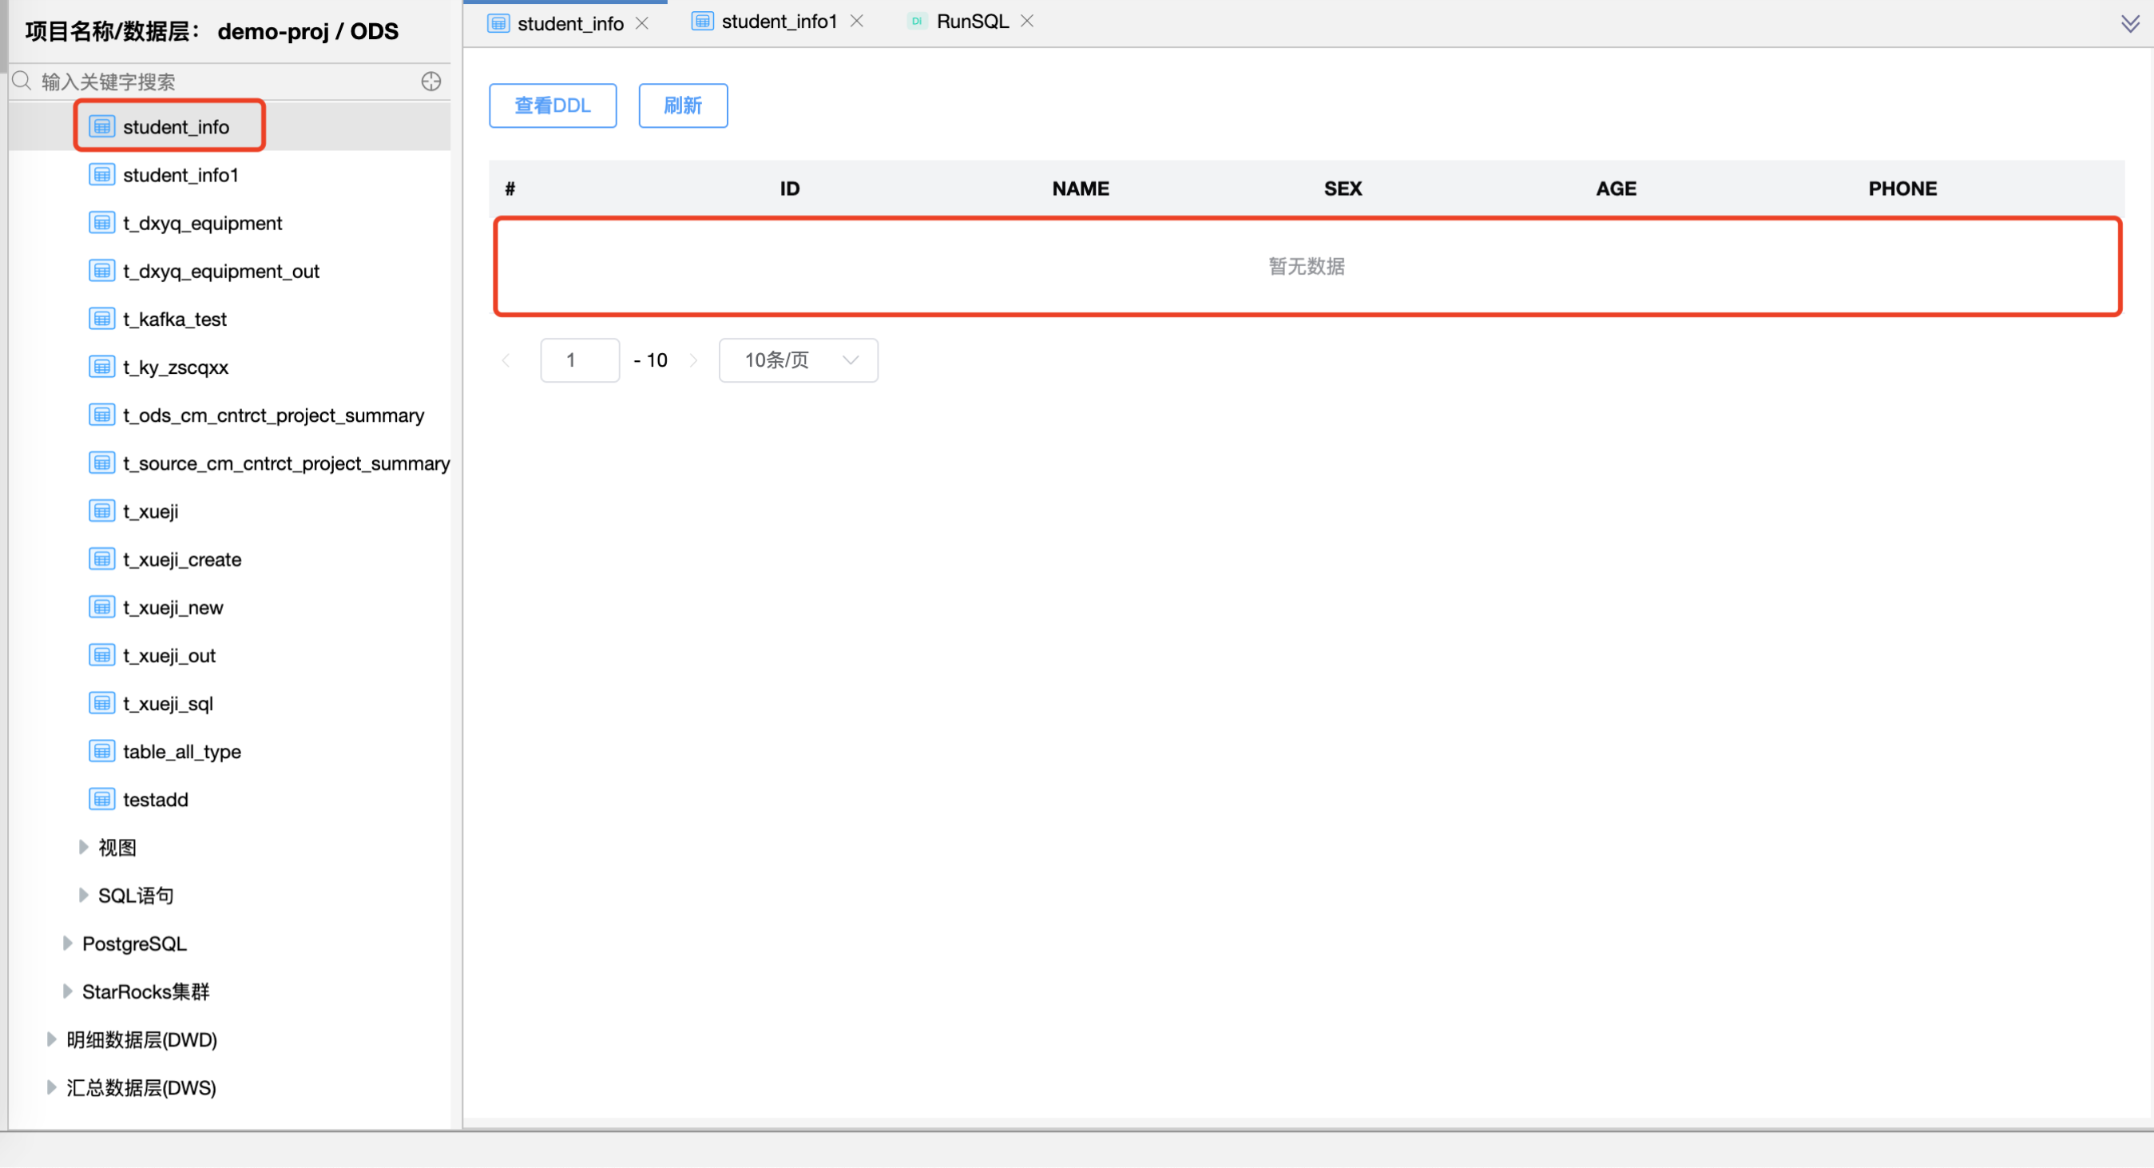Click the magnifier icon in the search bar
Screen dimensions: 2154x1168
[x=21, y=81]
